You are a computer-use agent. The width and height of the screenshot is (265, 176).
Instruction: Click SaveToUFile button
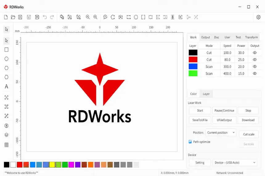[200, 120]
